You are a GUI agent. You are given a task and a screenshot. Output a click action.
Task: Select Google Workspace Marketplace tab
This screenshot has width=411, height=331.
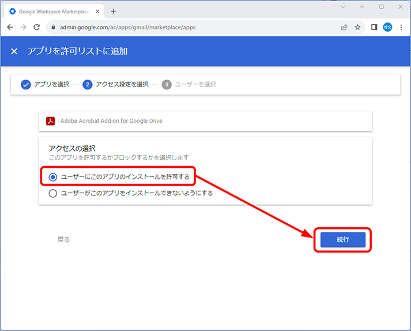pos(54,12)
